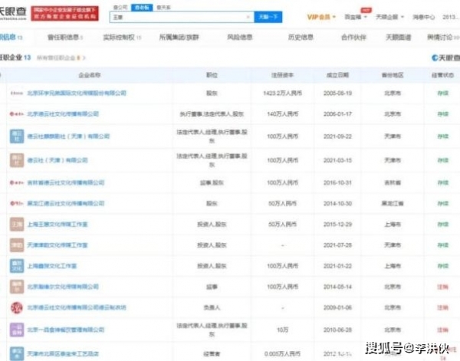Open 上海鑫聚文化工作室 link

point(52,266)
